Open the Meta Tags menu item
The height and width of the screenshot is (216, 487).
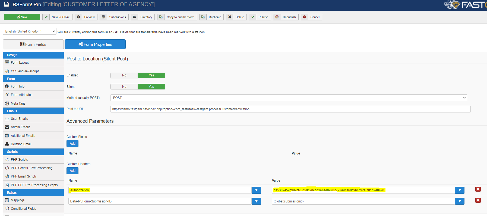33,104
